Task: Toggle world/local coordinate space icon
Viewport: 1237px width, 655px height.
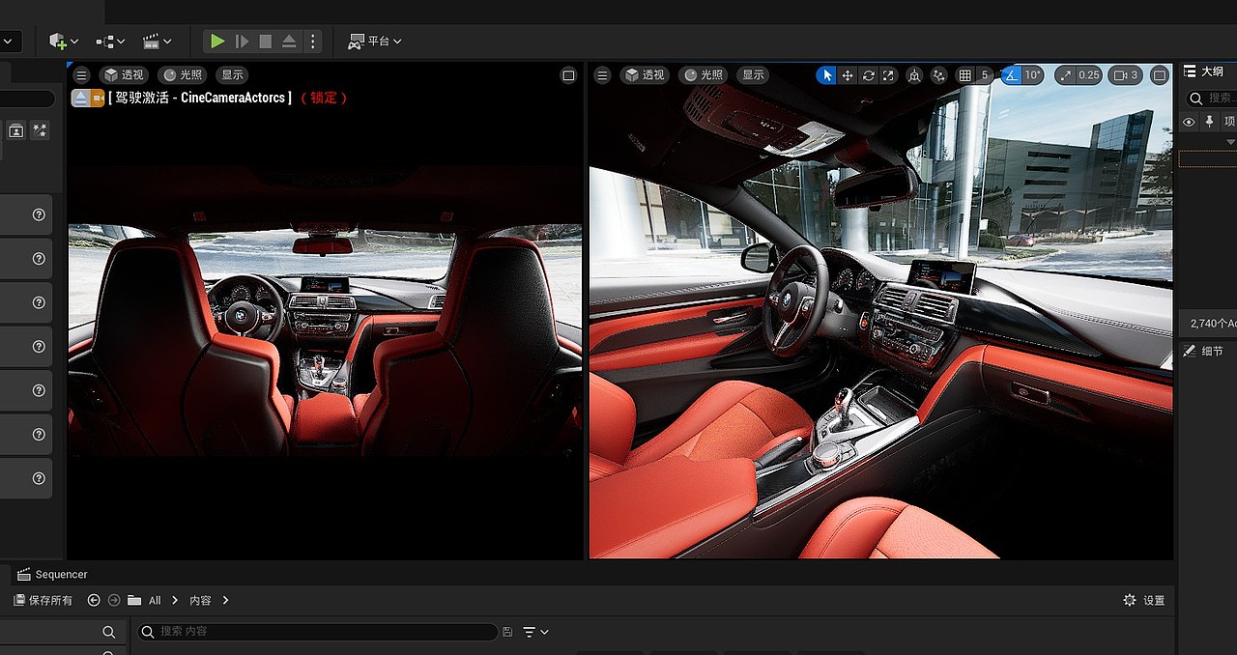Action: pyautogui.click(x=914, y=75)
